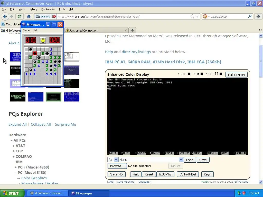Click the Ctrl-Alt-Del button
This screenshot has width=263, height=197.
pos(188,174)
